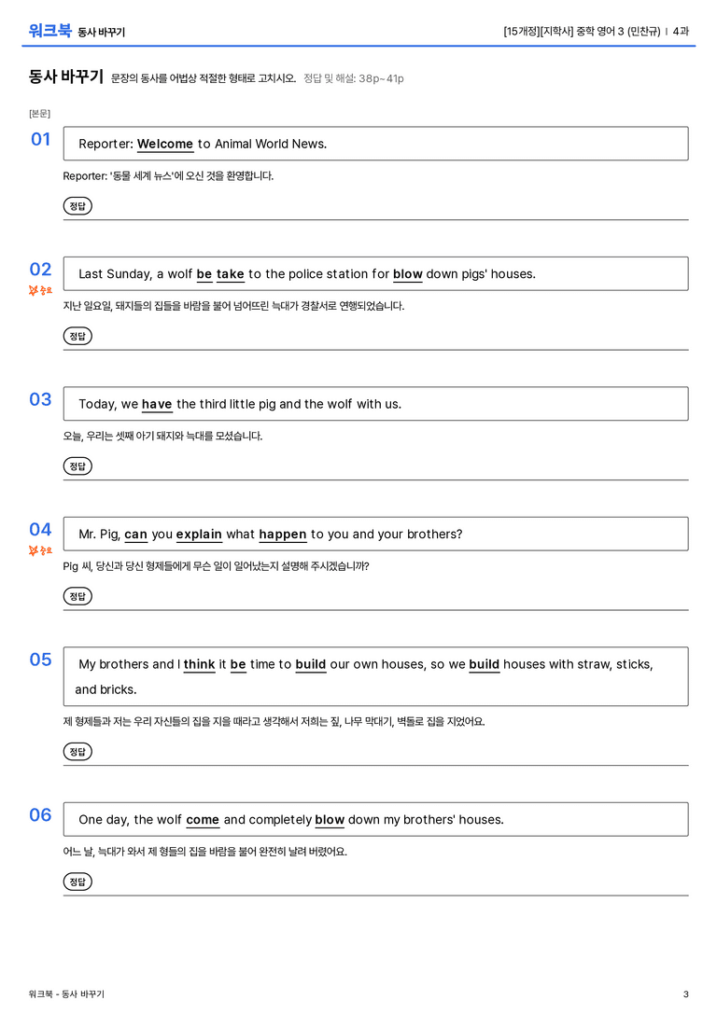Click the underlined verb come in sentence 06
The image size is (717, 1014).
pyautogui.click(x=203, y=820)
